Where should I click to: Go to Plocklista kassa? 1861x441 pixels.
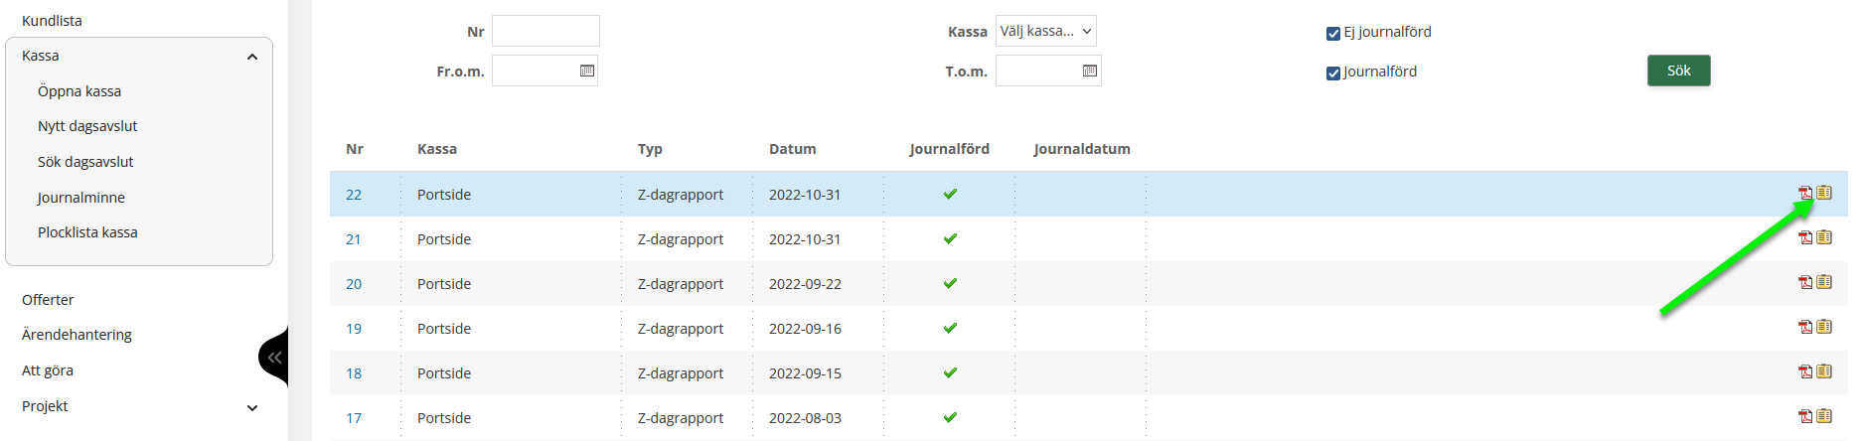tap(87, 232)
